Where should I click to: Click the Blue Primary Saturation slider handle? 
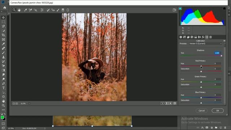201,103
